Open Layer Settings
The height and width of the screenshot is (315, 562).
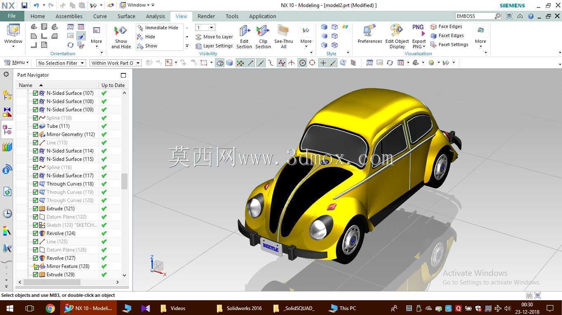pyautogui.click(x=214, y=46)
